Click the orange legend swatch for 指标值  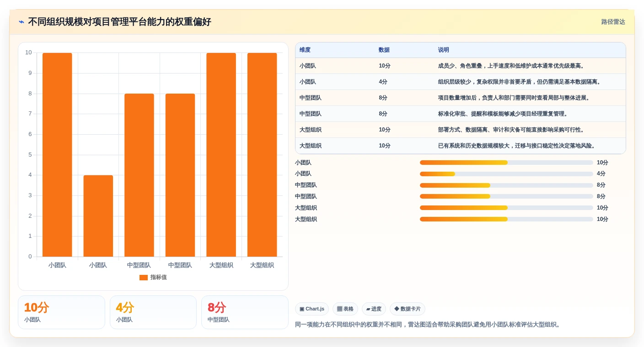(144, 278)
